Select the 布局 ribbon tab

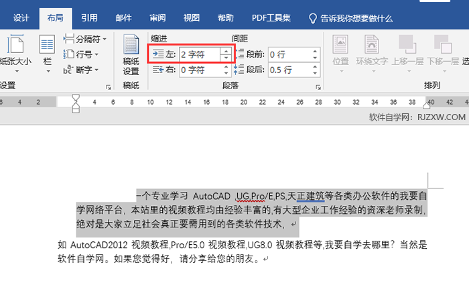pos(56,18)
